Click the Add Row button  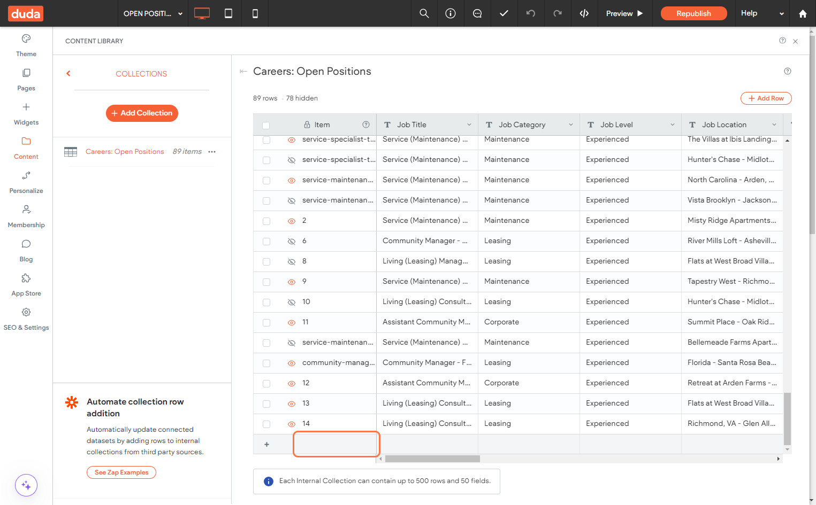[766, 98]
